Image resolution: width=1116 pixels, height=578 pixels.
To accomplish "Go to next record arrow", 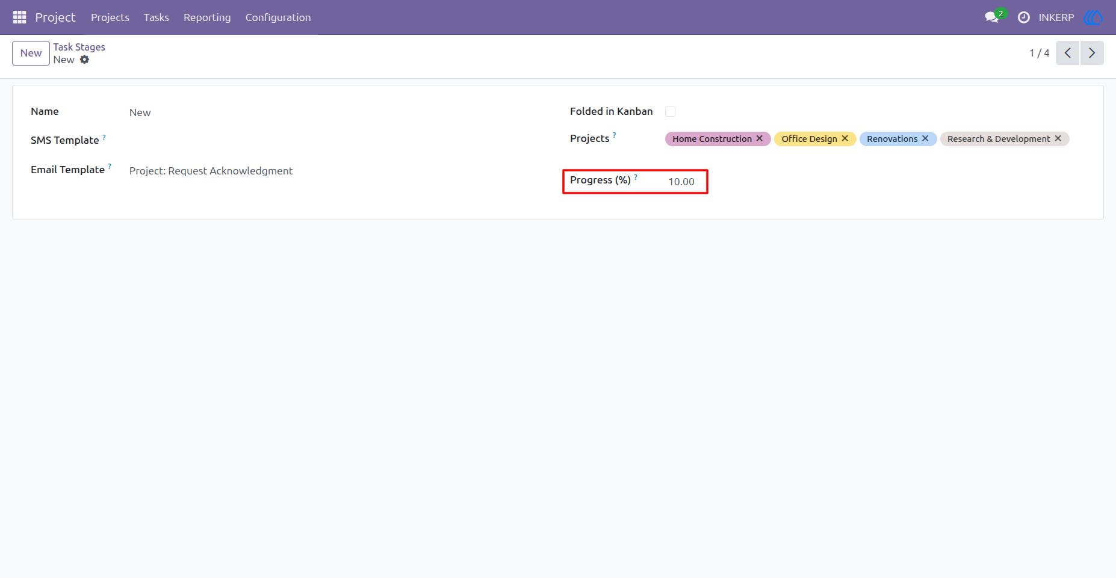I will point(1092,53).
